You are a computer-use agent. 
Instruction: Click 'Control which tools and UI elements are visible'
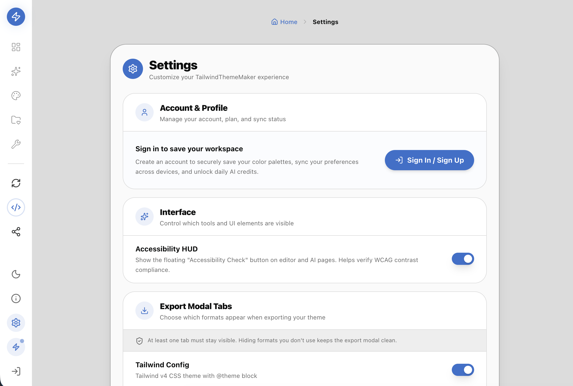(227, 223)
